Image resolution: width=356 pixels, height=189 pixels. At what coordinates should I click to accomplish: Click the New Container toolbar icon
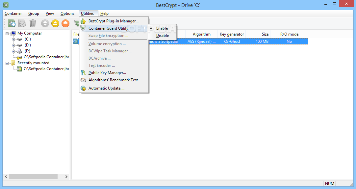click(12, 23)
